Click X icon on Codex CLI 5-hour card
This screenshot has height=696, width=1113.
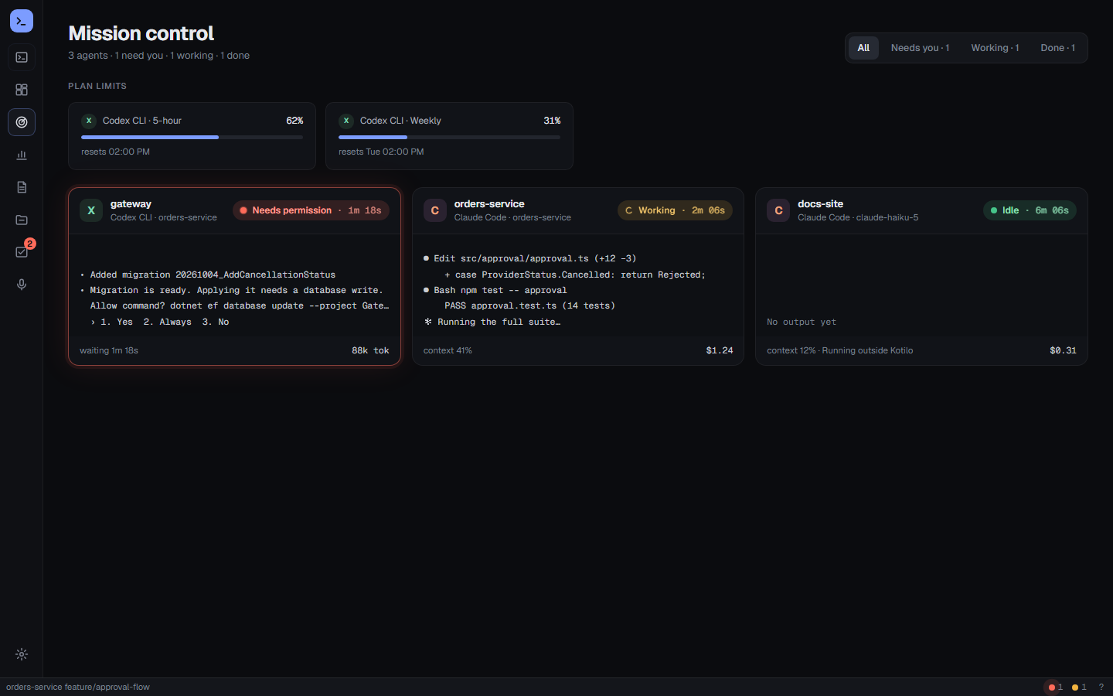(89, 121)
